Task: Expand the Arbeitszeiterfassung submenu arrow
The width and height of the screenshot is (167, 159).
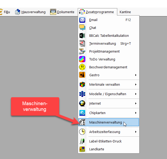Action: [x=136, y=132]
